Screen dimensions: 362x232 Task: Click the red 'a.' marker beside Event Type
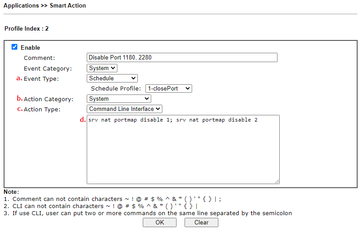pyautogui.click(x=20, y=79)
